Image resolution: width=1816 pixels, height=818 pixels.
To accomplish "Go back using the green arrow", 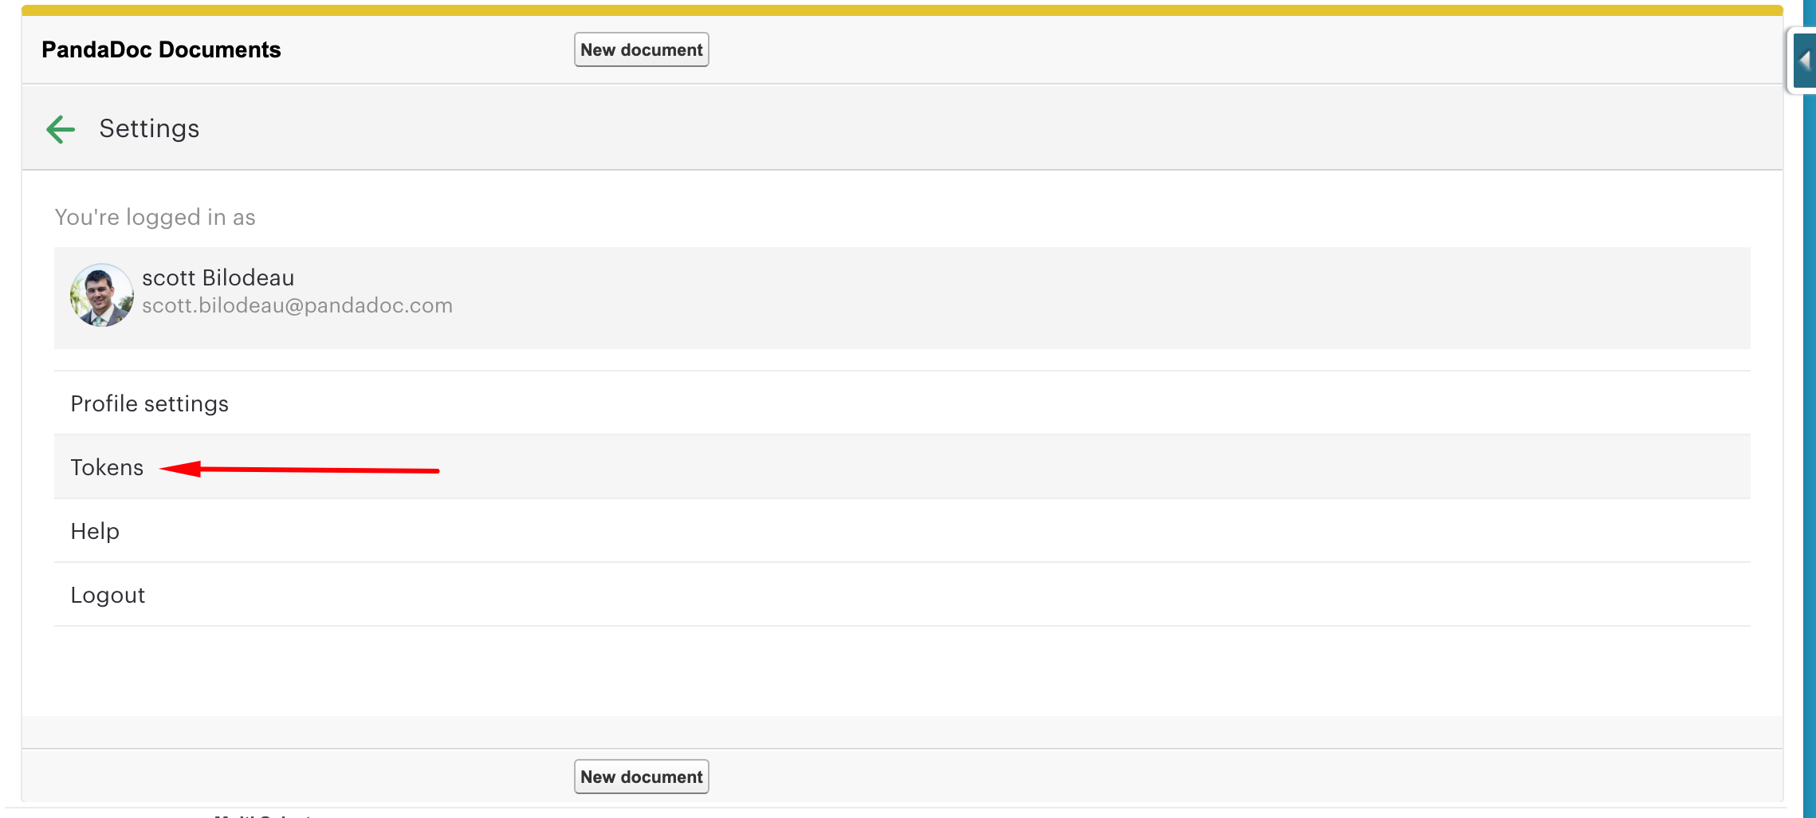I will coord(61,129).
